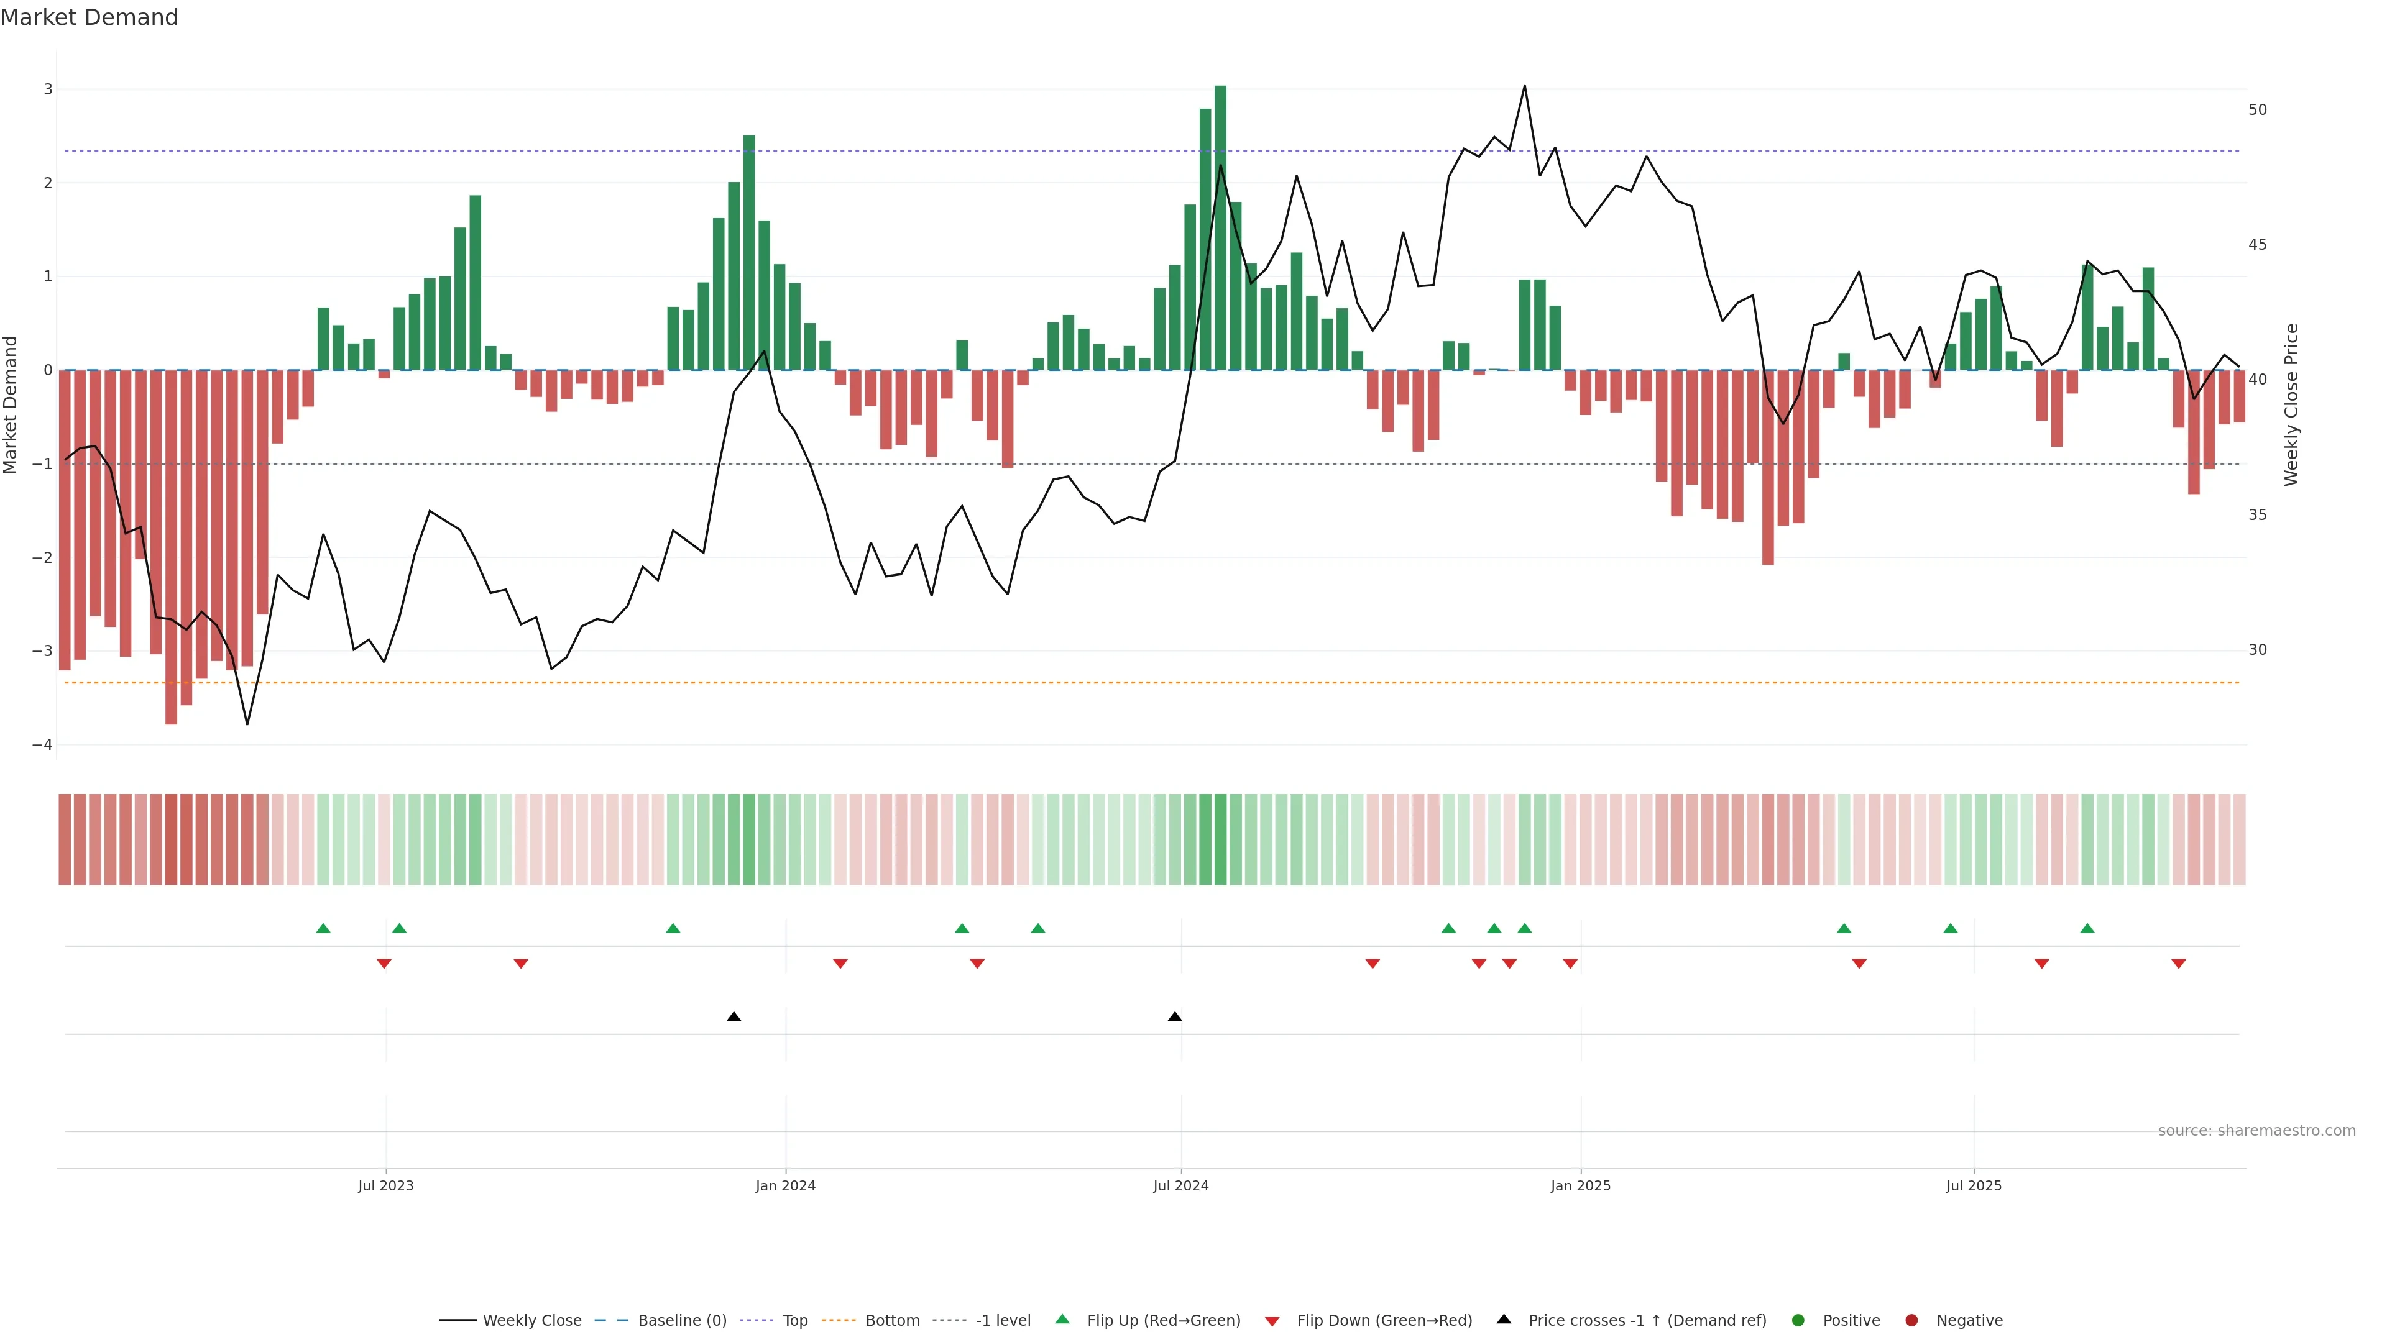Click the red Negative circle in legend

pos(1911,1320)
